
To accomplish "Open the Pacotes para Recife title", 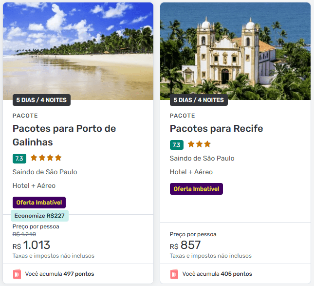I will (216, 128).
